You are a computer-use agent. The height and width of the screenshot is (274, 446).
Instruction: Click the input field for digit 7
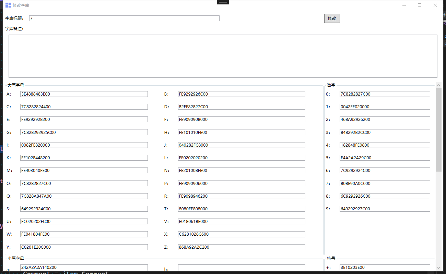coord(385,183)
